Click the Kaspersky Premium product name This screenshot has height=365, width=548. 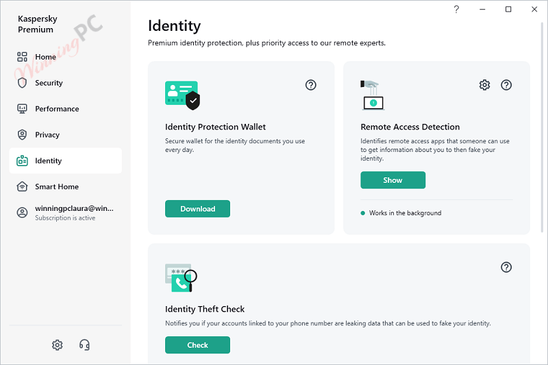[x=38, y=24]
